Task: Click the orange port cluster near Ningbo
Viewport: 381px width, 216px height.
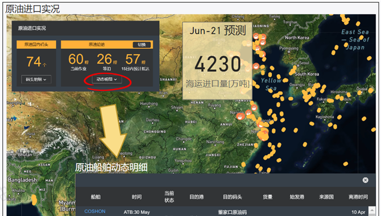Action: pos(263,135)
